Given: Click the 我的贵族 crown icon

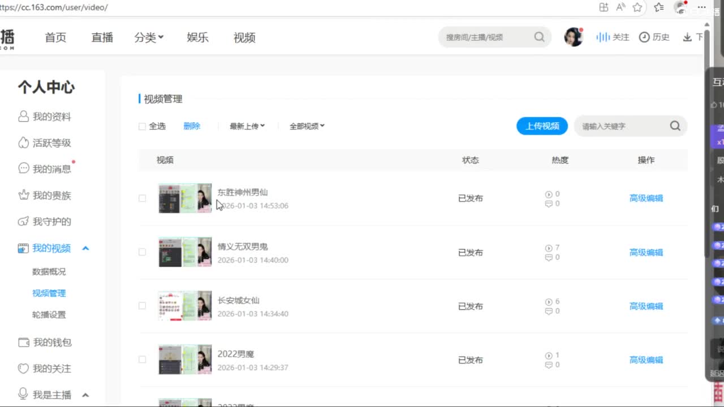Looking at the screenshot, I should 23,195.
